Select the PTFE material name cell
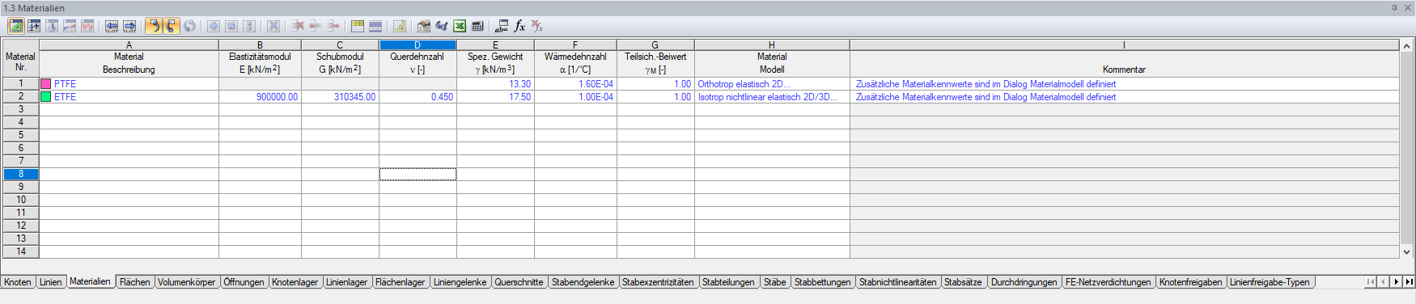This screenshot has height=304, width=1416. (x=129, y=83)
